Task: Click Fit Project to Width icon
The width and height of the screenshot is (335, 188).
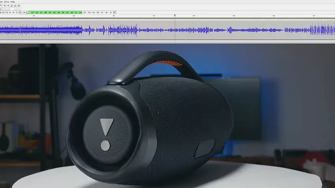Action: point(15,6)
